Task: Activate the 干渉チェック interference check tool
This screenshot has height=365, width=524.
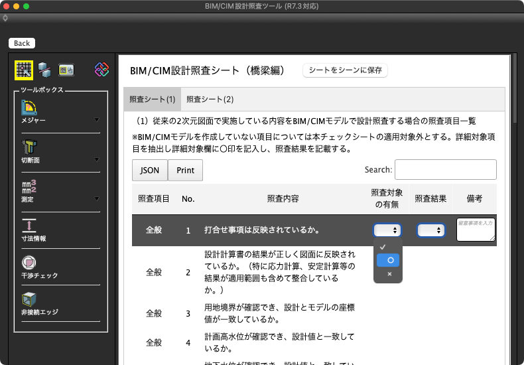Action: pyautogui.click(x=28, y=262)
